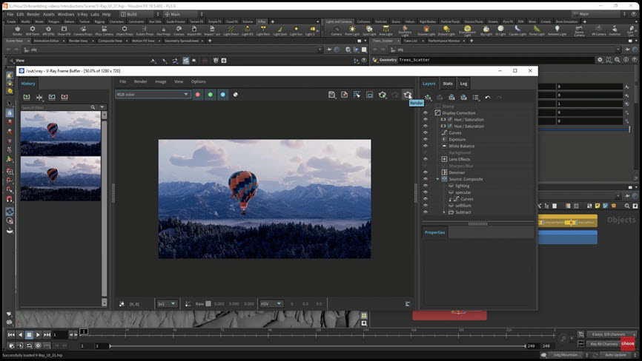Toggle visibility of Denoiser layer

point(425,172)
